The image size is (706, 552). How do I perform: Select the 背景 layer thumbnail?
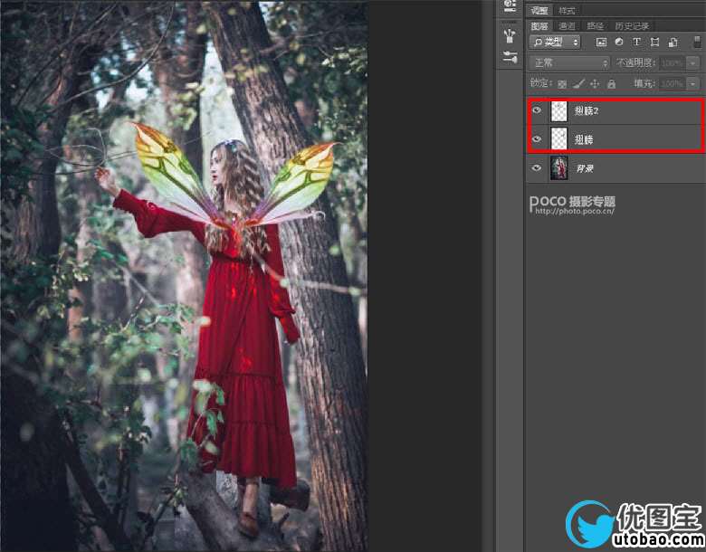point(559,168)
